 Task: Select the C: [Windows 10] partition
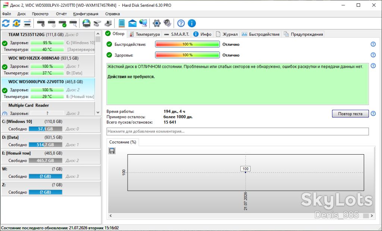(51, 125)
